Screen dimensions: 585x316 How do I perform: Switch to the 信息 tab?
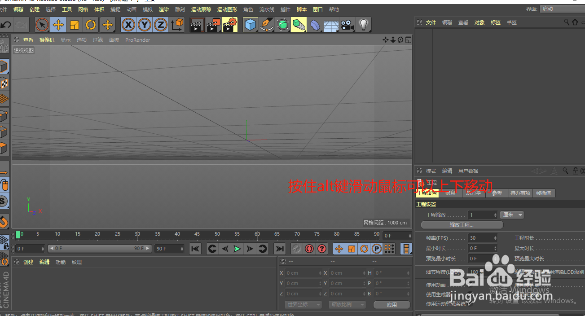point(450,193)
